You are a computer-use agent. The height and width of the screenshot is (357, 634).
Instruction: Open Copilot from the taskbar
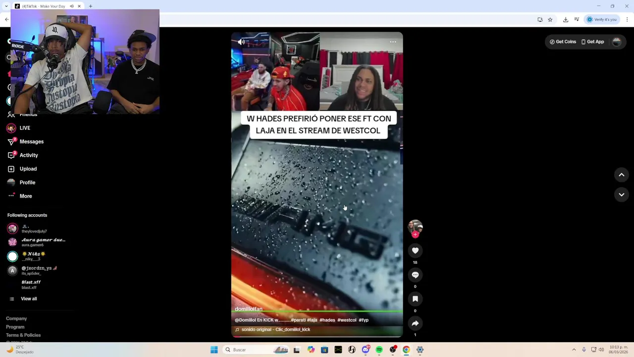tap(311, 350)
